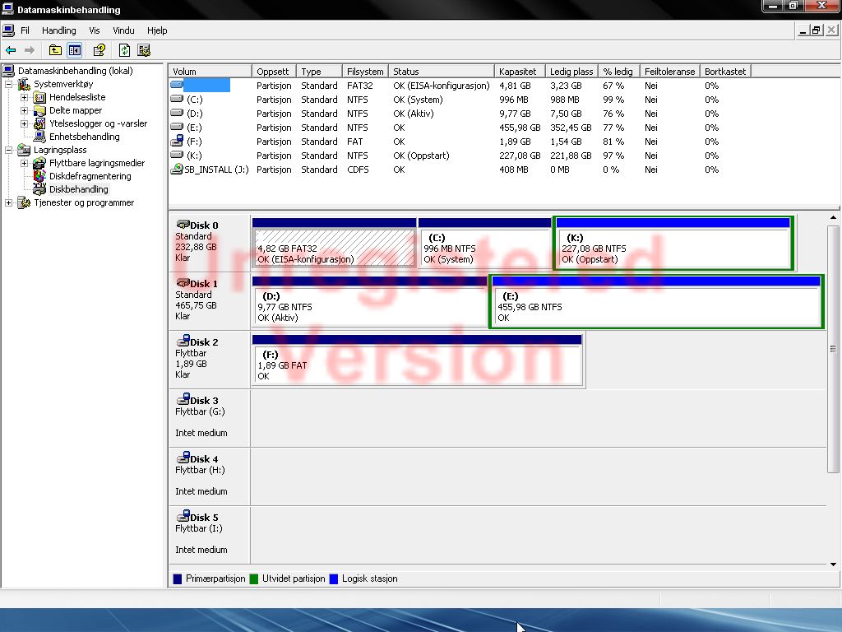Viewport: 842px width, 632px height.
Task: Click the title bar application icon
Action: [x=8, y=9]
